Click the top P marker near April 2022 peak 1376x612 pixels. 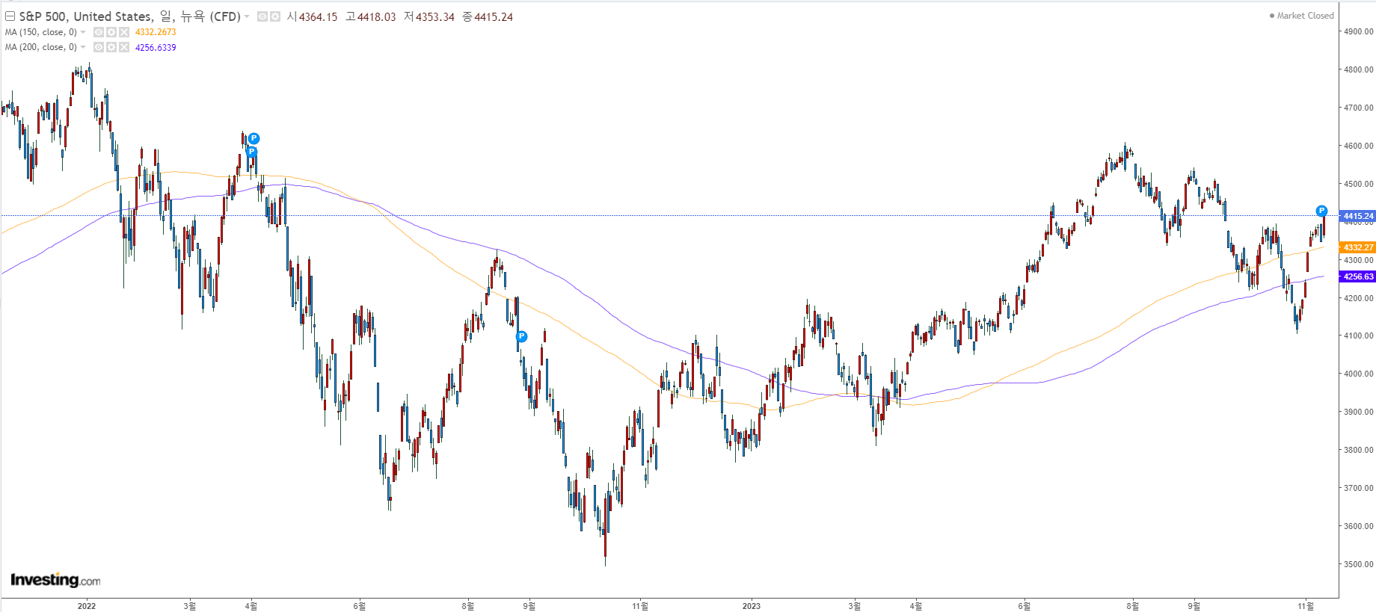(254, 138)
